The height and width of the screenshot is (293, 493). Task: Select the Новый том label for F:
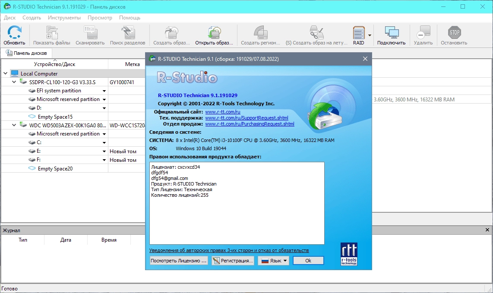pyautogui.click(x=123, y=160)
